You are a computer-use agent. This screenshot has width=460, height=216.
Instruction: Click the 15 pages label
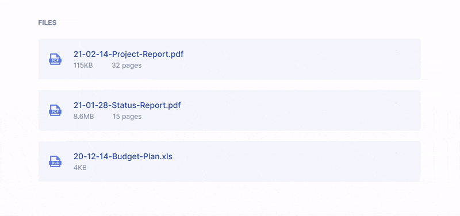point(127,117)
